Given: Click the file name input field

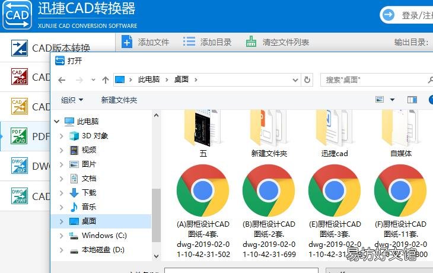Looking at the screenshot, I should click(241, 270).
